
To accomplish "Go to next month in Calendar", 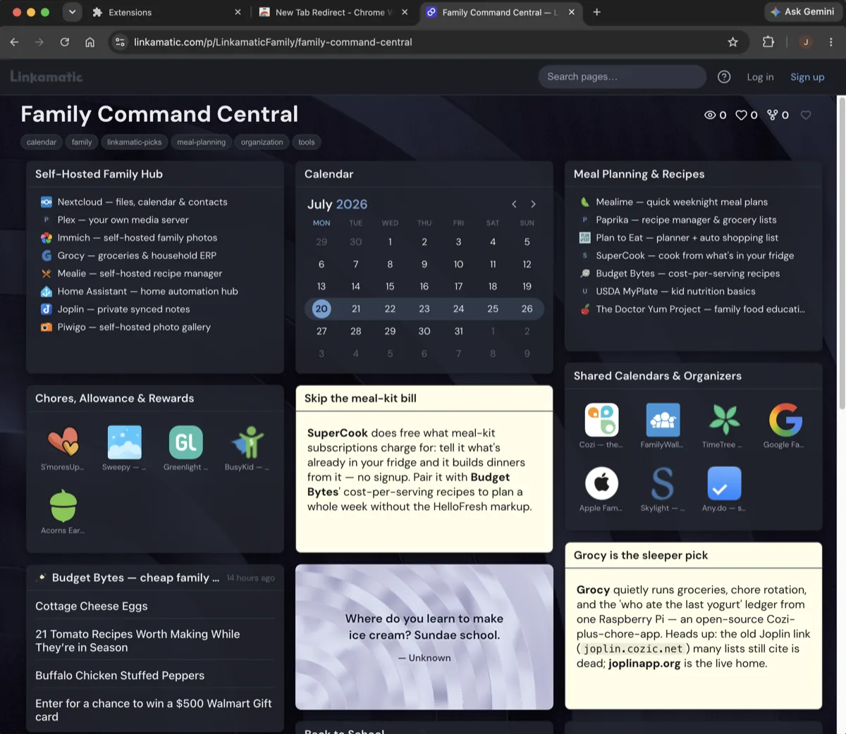I will pyautogui.click(x=533, y=204).
